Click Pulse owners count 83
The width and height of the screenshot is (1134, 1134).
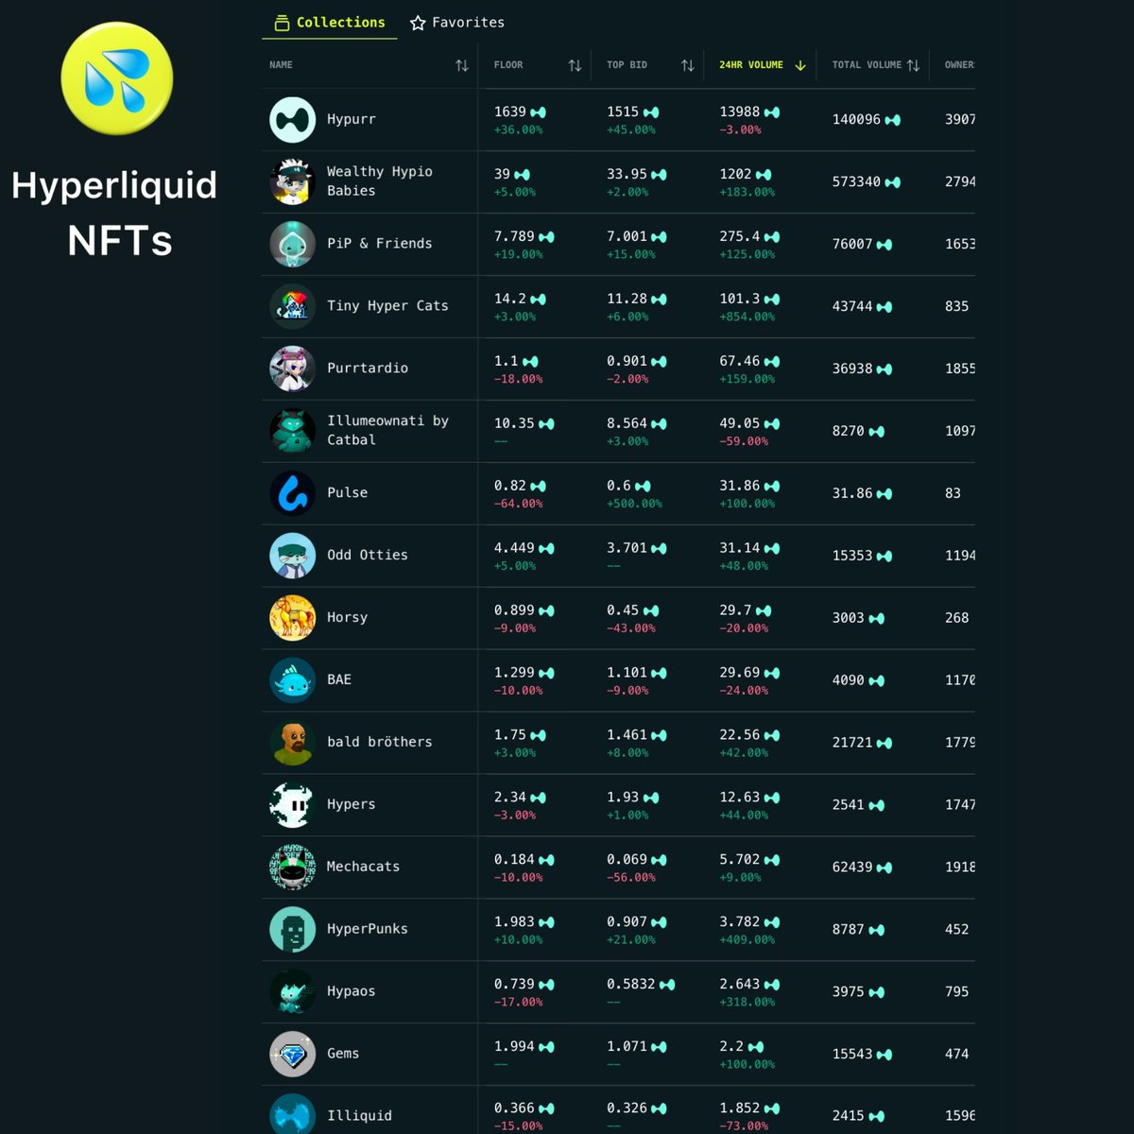pyautogui.click(x=953, y=493)
